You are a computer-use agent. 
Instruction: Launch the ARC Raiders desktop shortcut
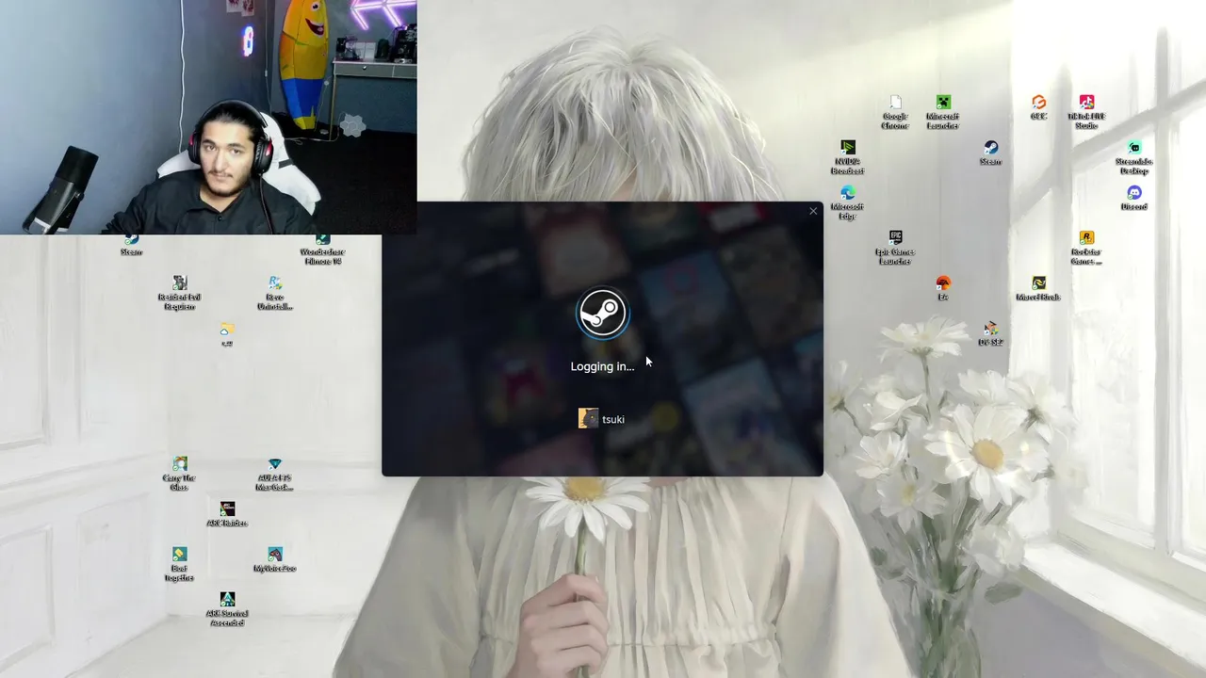(x=227, y=514)
